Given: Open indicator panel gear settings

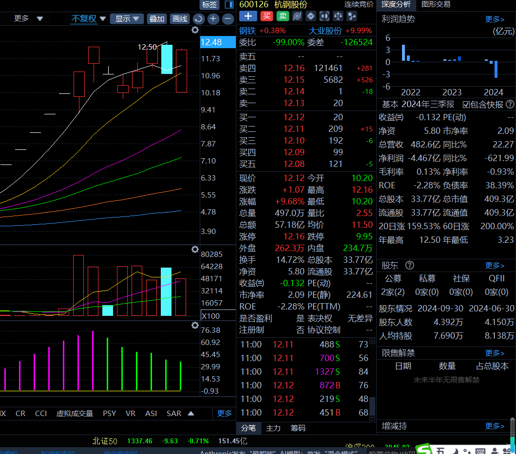Looking at the screenshot, I should coord(195,326).
